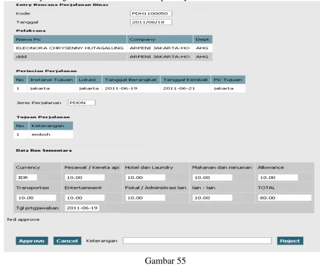Click the Dept column header
This screenshot has height=265, width=320.
tap(203, 39)
